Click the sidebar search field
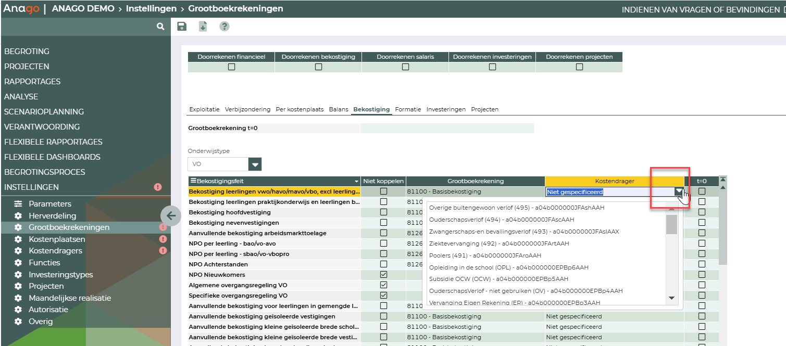 [x=78, y=26]
